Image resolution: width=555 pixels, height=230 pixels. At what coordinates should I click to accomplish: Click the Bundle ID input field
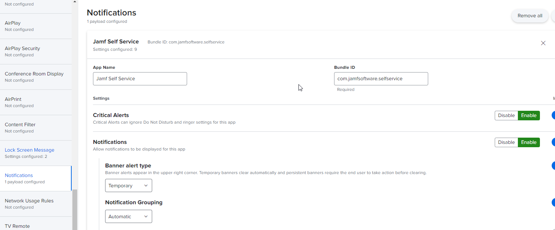(x=381, y=79)
